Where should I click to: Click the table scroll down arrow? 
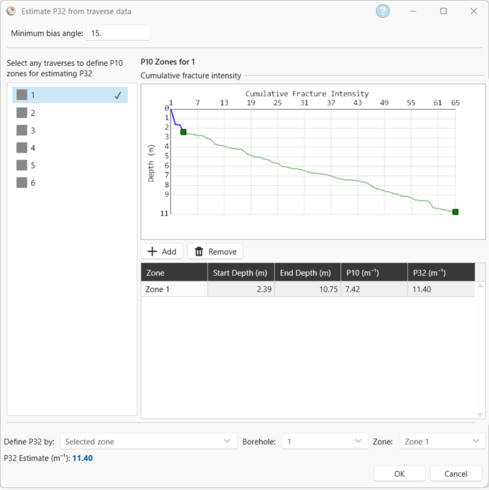point(480,415)
